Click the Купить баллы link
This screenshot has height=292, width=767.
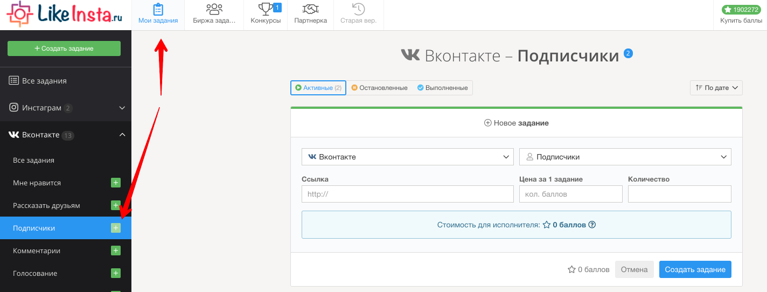(741, 21)
